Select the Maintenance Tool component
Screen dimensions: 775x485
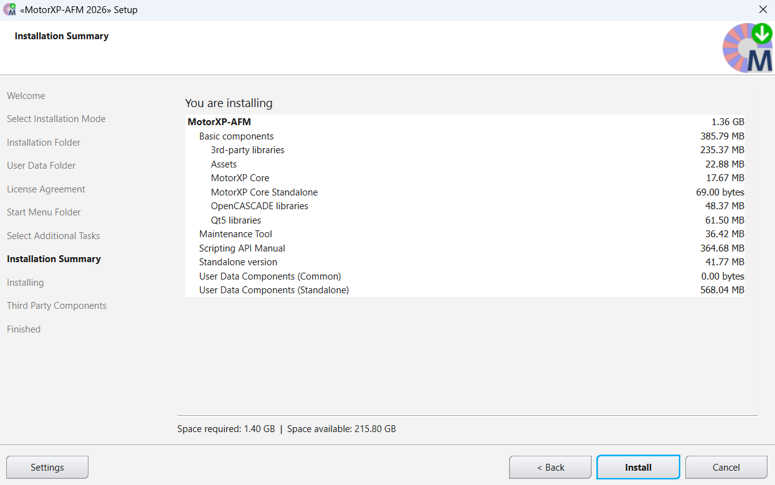235,234
